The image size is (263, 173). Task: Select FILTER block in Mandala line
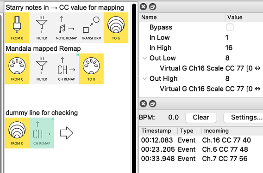pyautogui.click(x=42, y=69)
